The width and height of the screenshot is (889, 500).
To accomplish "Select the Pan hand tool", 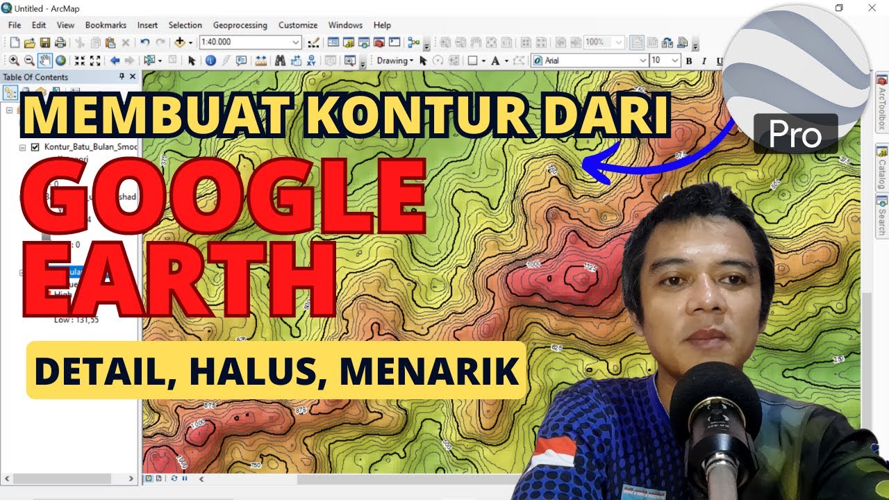I will coord(45,60).
